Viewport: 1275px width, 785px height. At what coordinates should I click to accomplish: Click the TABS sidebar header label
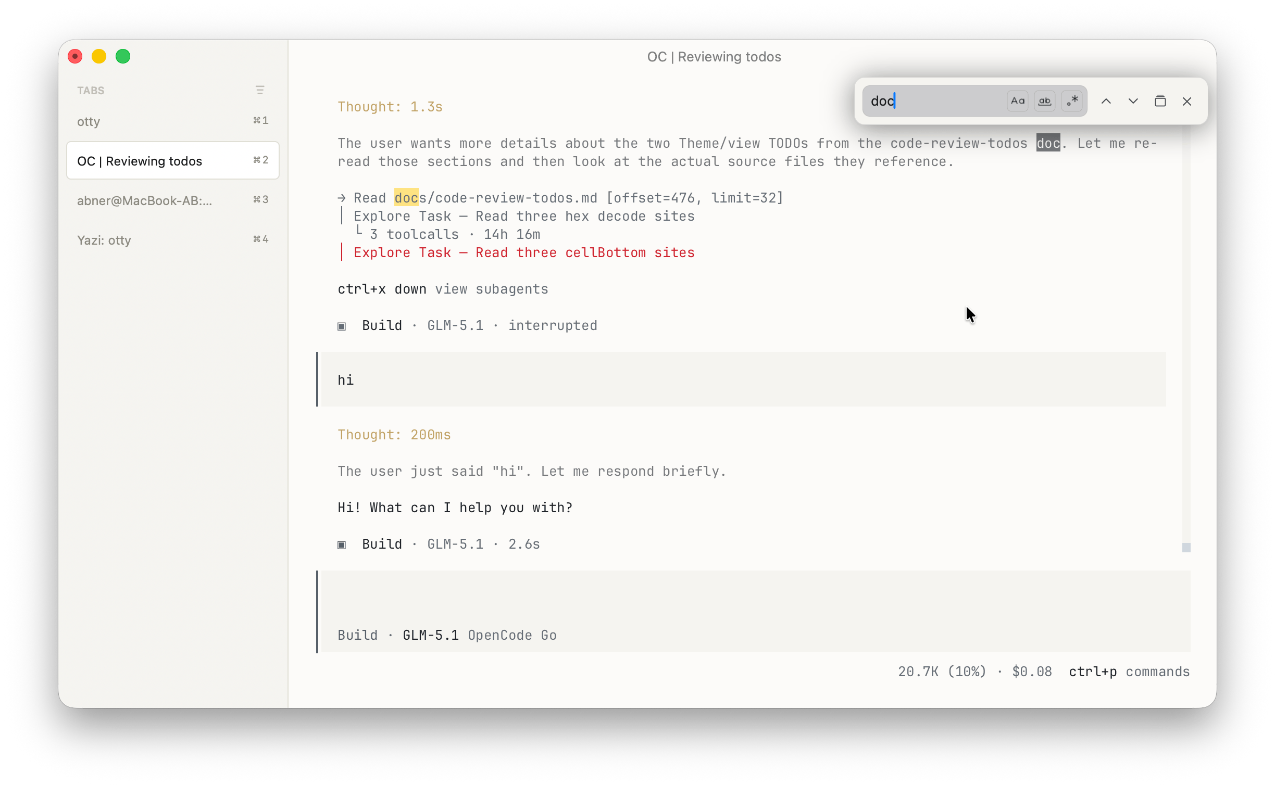91,91
